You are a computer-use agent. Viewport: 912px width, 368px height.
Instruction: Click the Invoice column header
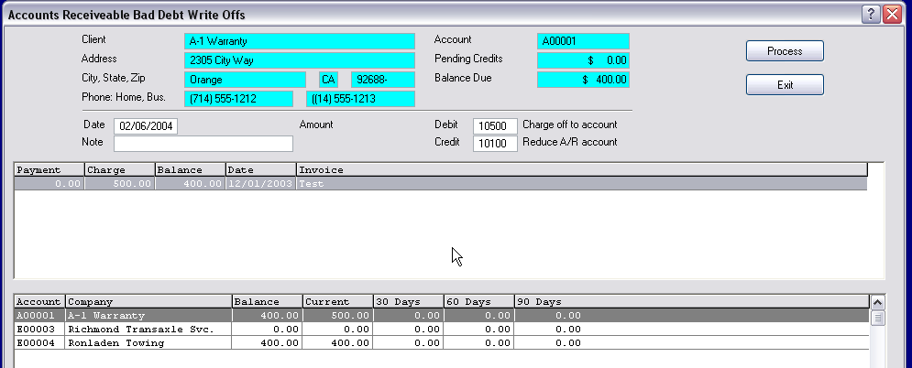click(x=581, y=169)
